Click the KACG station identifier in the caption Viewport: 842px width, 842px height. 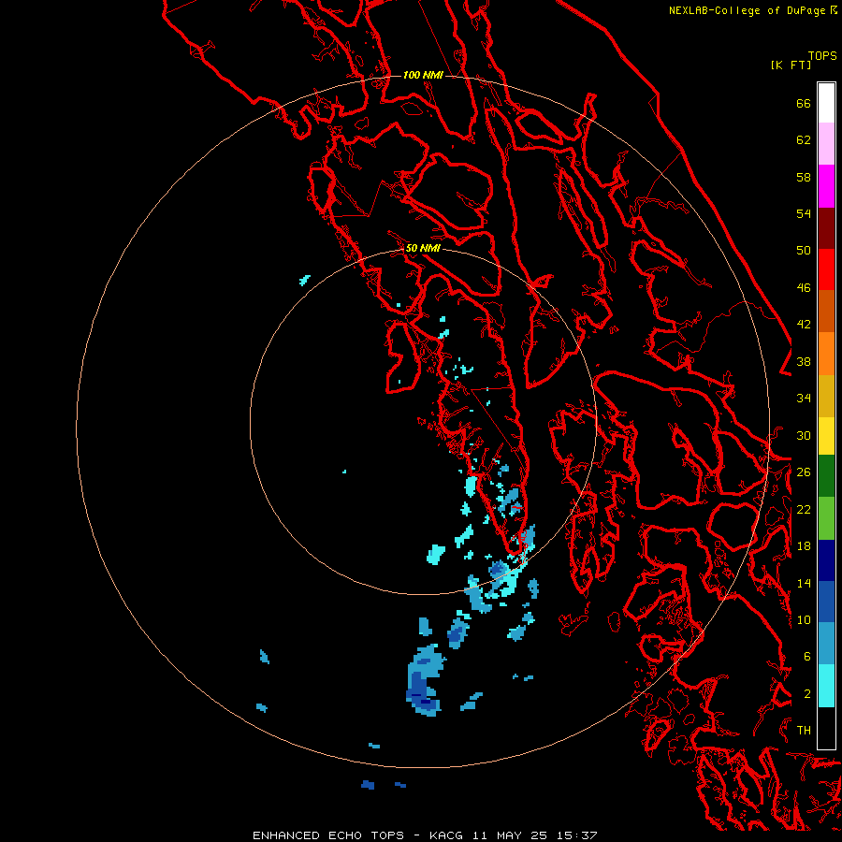click(447, 835)
